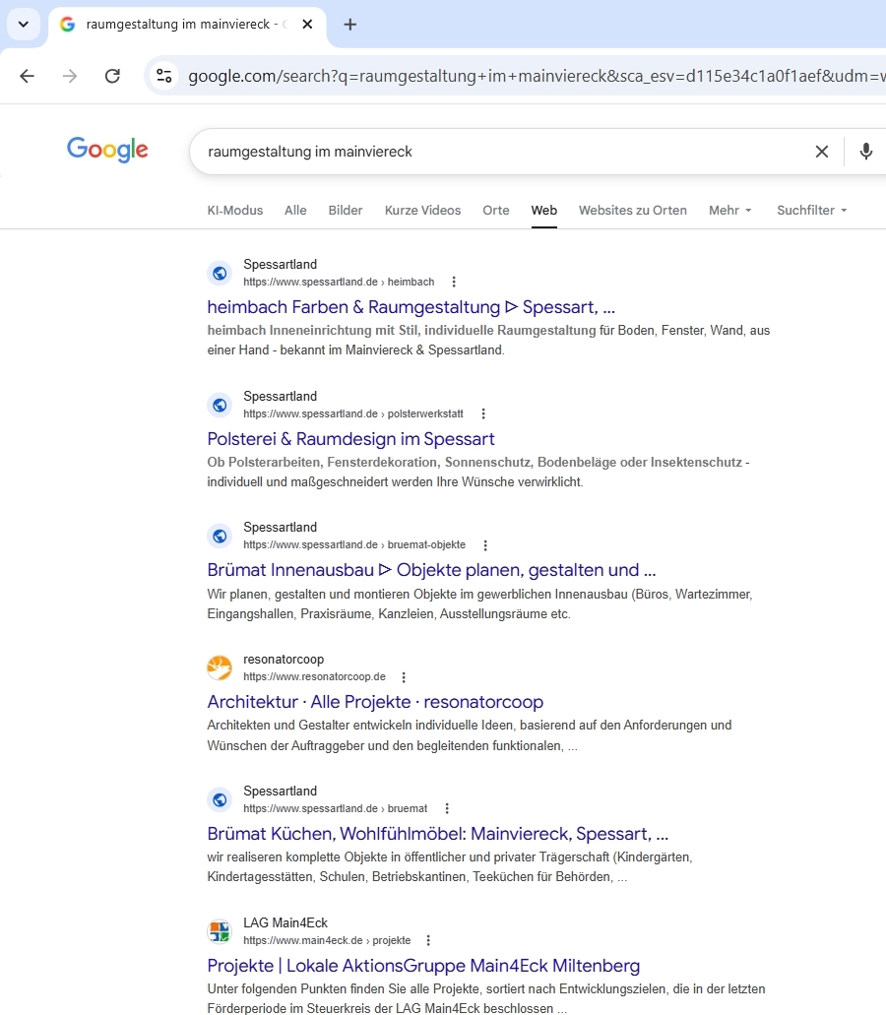Switch to the Bilder tab
Viewport: 886px width, 1015px height.
click(346, 210)
